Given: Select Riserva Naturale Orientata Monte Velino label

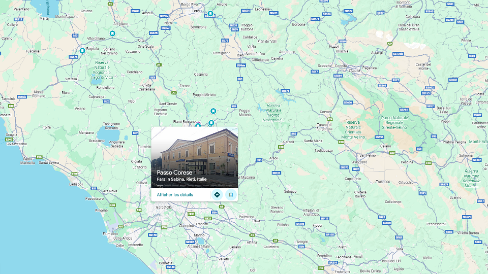Looking at the screenshot, I should (x=353, y=129).
